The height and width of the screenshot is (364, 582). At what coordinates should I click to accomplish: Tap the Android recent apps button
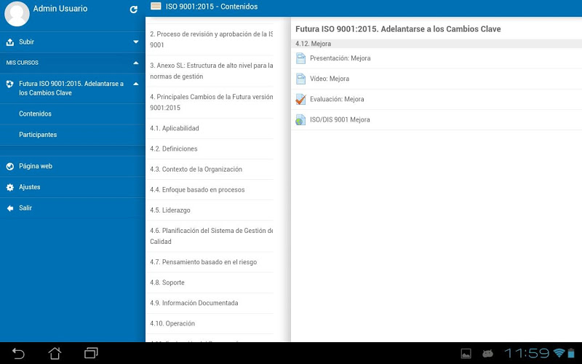coord(91,353)
